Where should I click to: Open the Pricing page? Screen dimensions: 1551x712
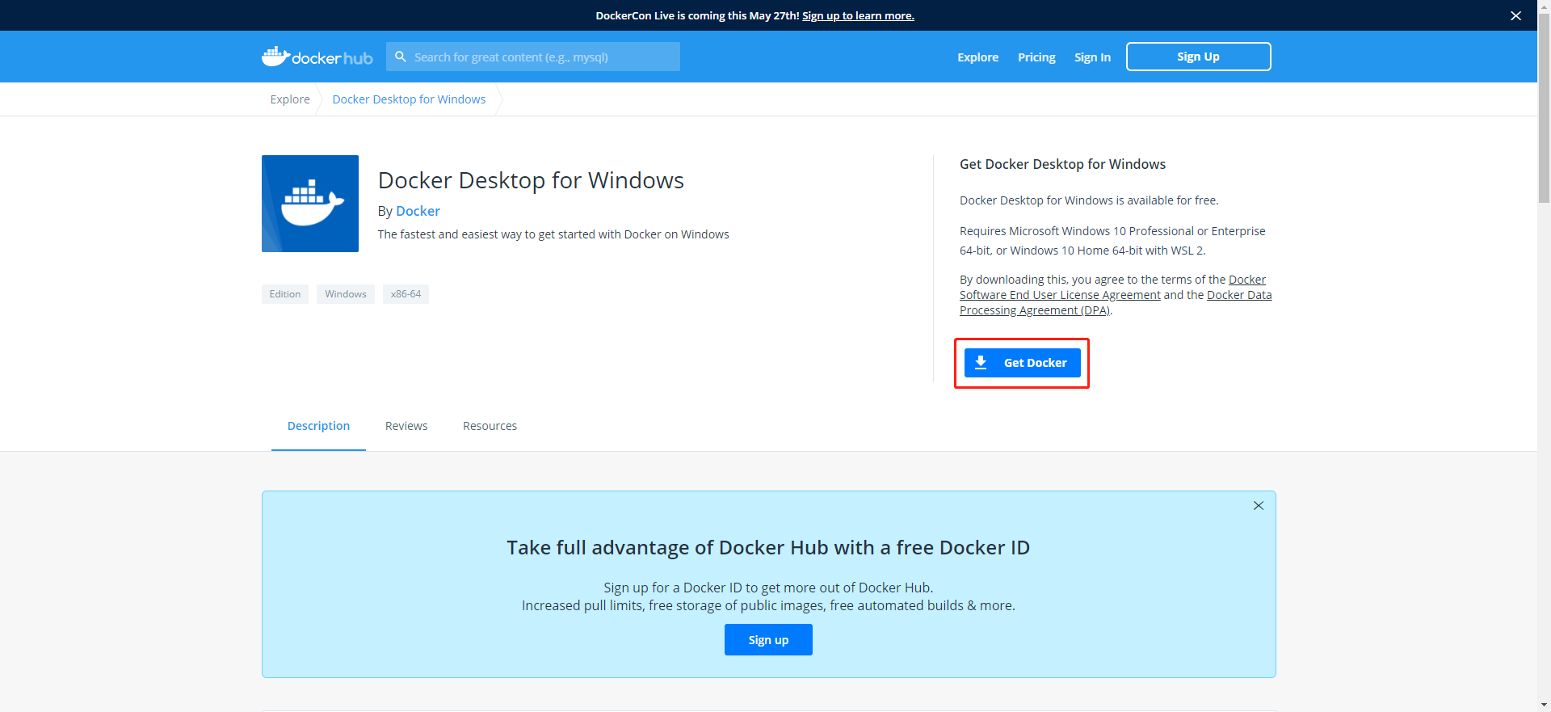point(1036,57)
